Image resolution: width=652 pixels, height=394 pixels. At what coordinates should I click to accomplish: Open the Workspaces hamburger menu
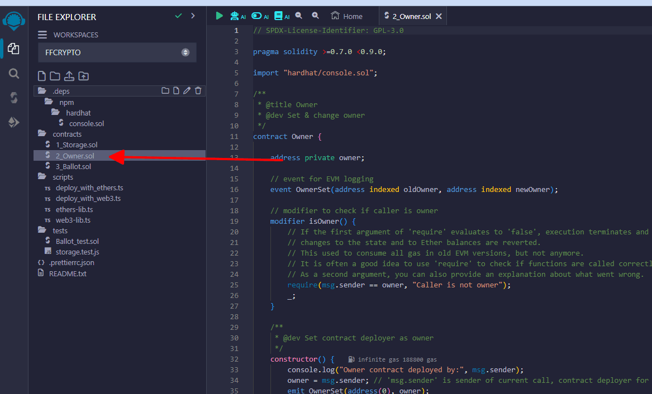pos(42,35)
